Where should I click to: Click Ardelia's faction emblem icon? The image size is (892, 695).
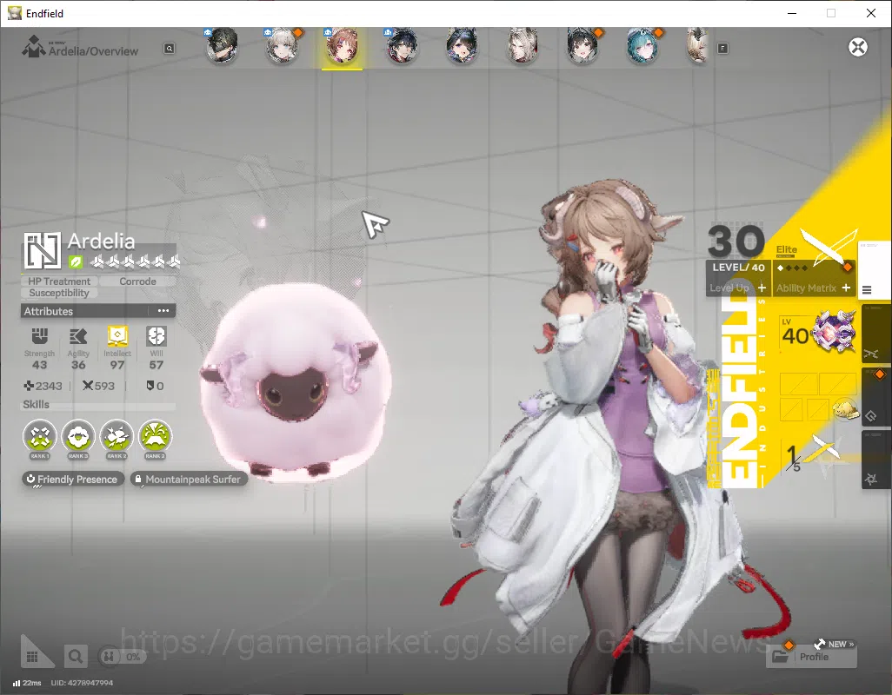point(42,250)
